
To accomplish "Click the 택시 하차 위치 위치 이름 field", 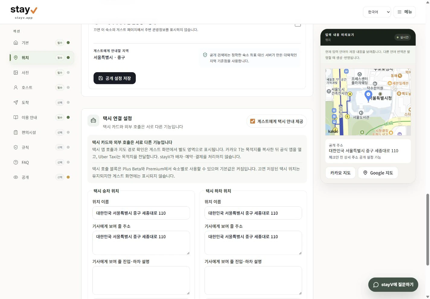I will [x=253, y=213].
